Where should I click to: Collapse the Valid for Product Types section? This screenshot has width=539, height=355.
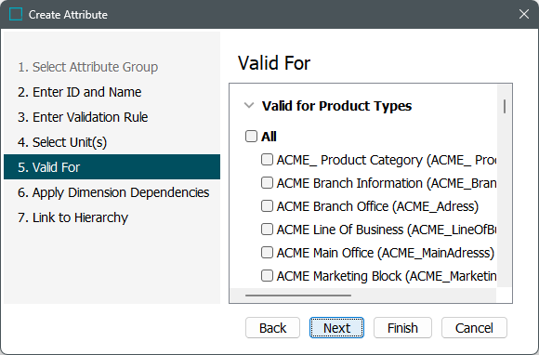tap(249, 106)
